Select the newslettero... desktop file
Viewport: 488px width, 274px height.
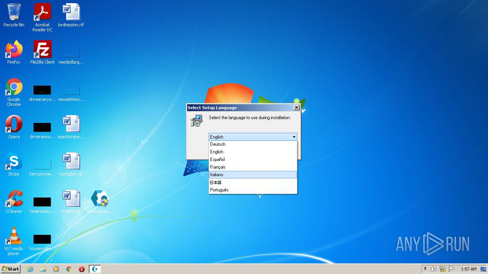click(71, 92)
